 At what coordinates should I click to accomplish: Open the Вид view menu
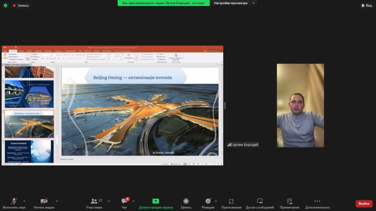366,6
